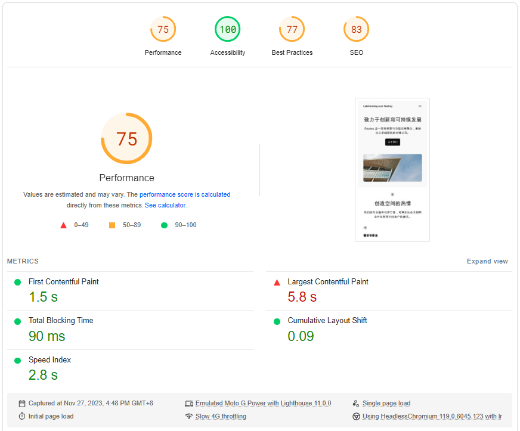This screenshot has width=520, height=431.
Task: Click the 50–89 legend range text
Action: [132, 225]
